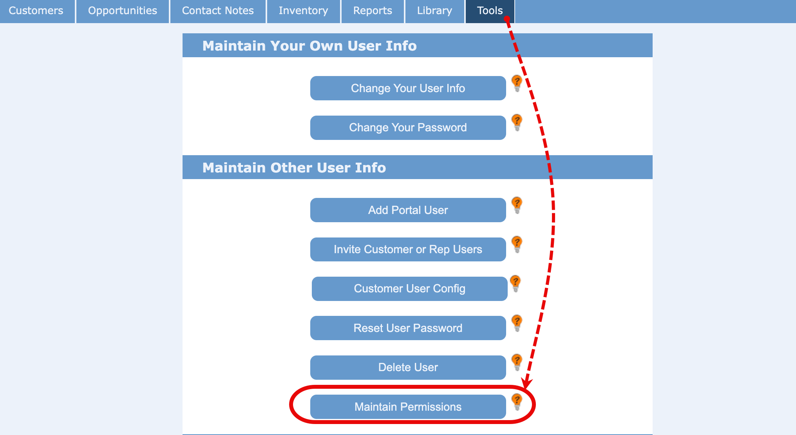796x435 pixels.
Task: Go to the Contact Notes tab
Action: coord(218,11)
